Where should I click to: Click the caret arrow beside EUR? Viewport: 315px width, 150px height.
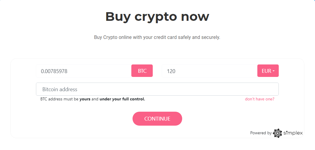tap(273, 71)
